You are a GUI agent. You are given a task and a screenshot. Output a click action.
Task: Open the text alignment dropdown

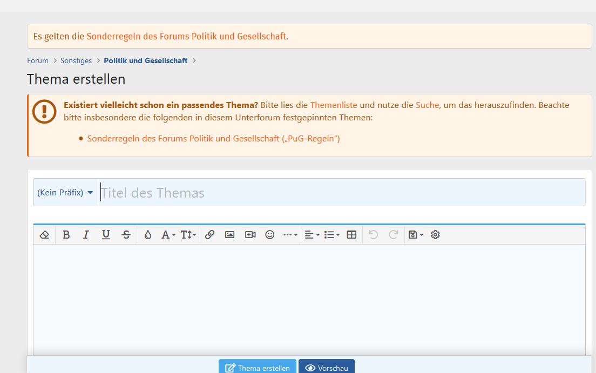tap(312, 235)
